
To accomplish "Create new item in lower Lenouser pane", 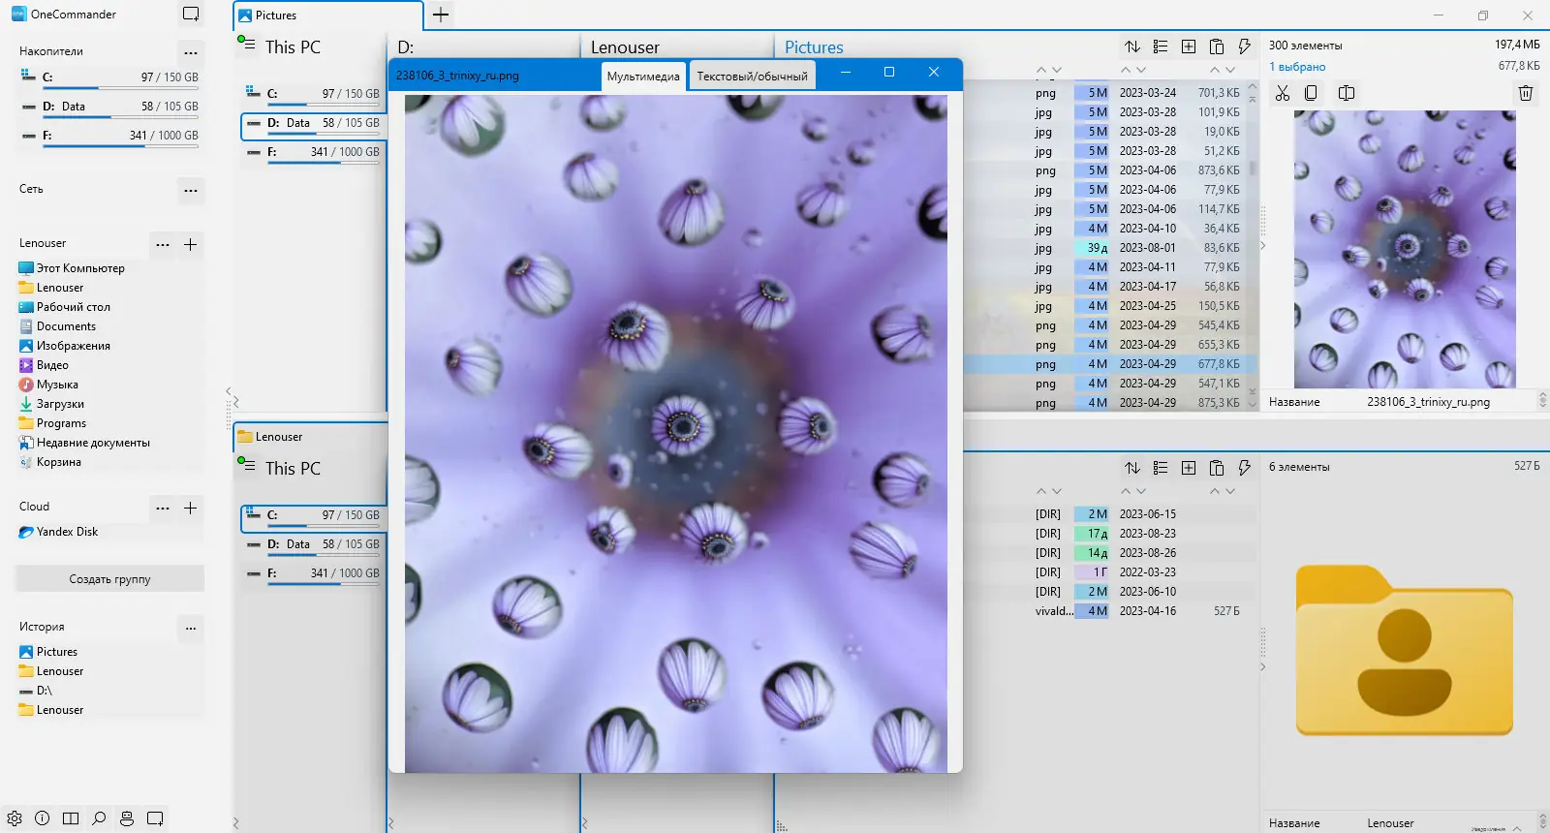I will [1189, 468].
